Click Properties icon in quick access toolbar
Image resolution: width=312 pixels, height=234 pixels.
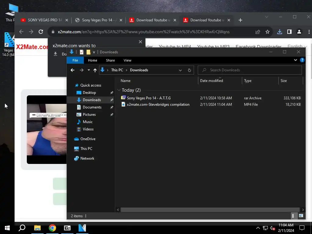pos(82,52)
